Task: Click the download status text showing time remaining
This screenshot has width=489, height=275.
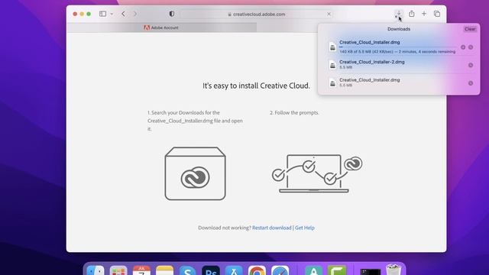Action: point(397,52)
